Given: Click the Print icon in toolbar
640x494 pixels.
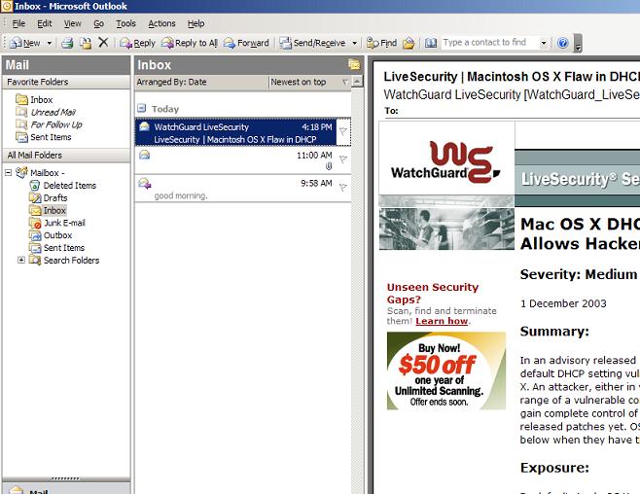Looking at the screenshot, I should 68,43.
